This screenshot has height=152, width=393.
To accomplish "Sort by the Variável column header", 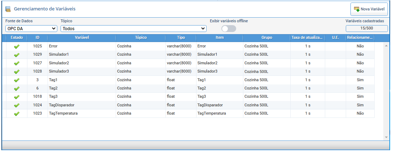I will [x=82, y=38].
